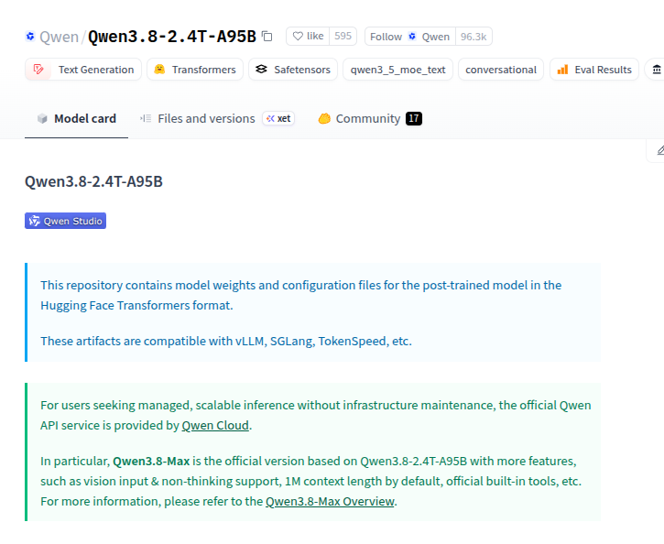664x544 pixels.
Task: Select the conversational tag
Action: 501,70
